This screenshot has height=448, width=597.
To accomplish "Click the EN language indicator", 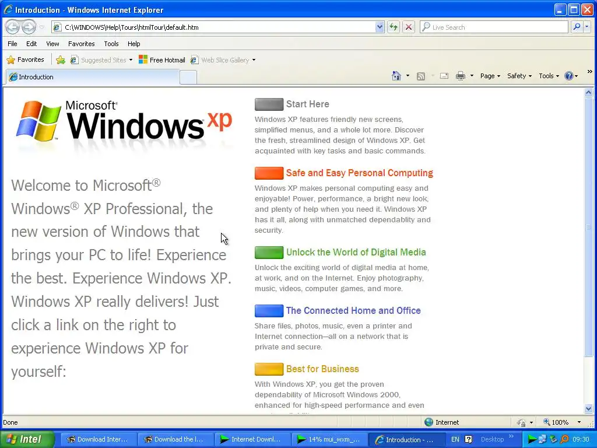I will [x=455, y=439].
